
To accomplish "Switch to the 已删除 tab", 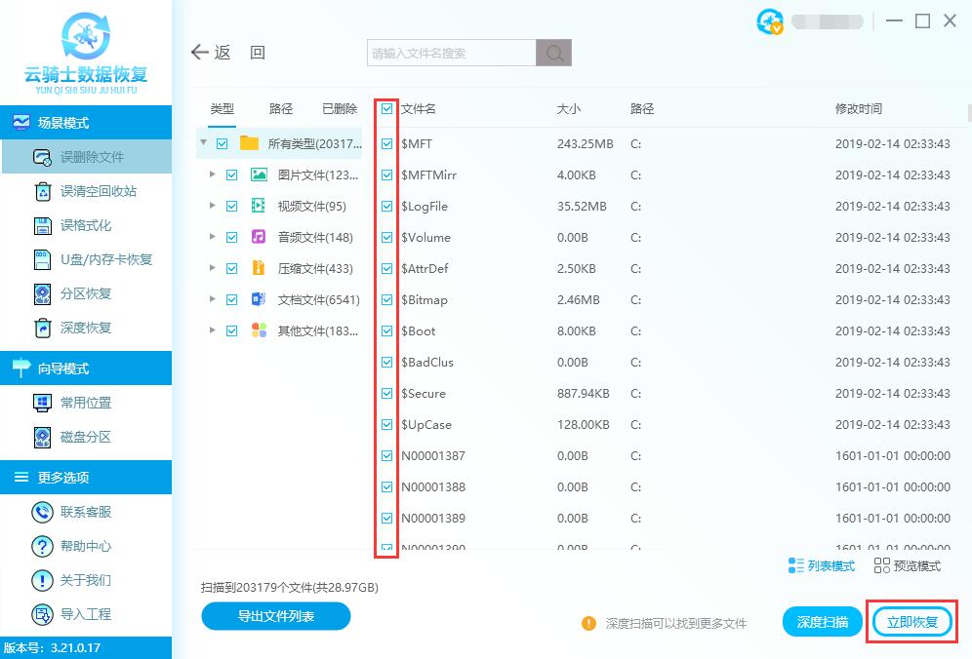I will tap(339, 109).
